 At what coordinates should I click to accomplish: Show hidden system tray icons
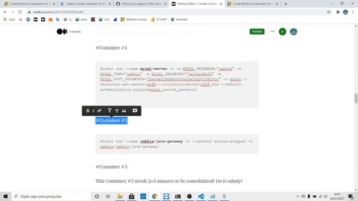pyautogui.click(x=298, y=197)
